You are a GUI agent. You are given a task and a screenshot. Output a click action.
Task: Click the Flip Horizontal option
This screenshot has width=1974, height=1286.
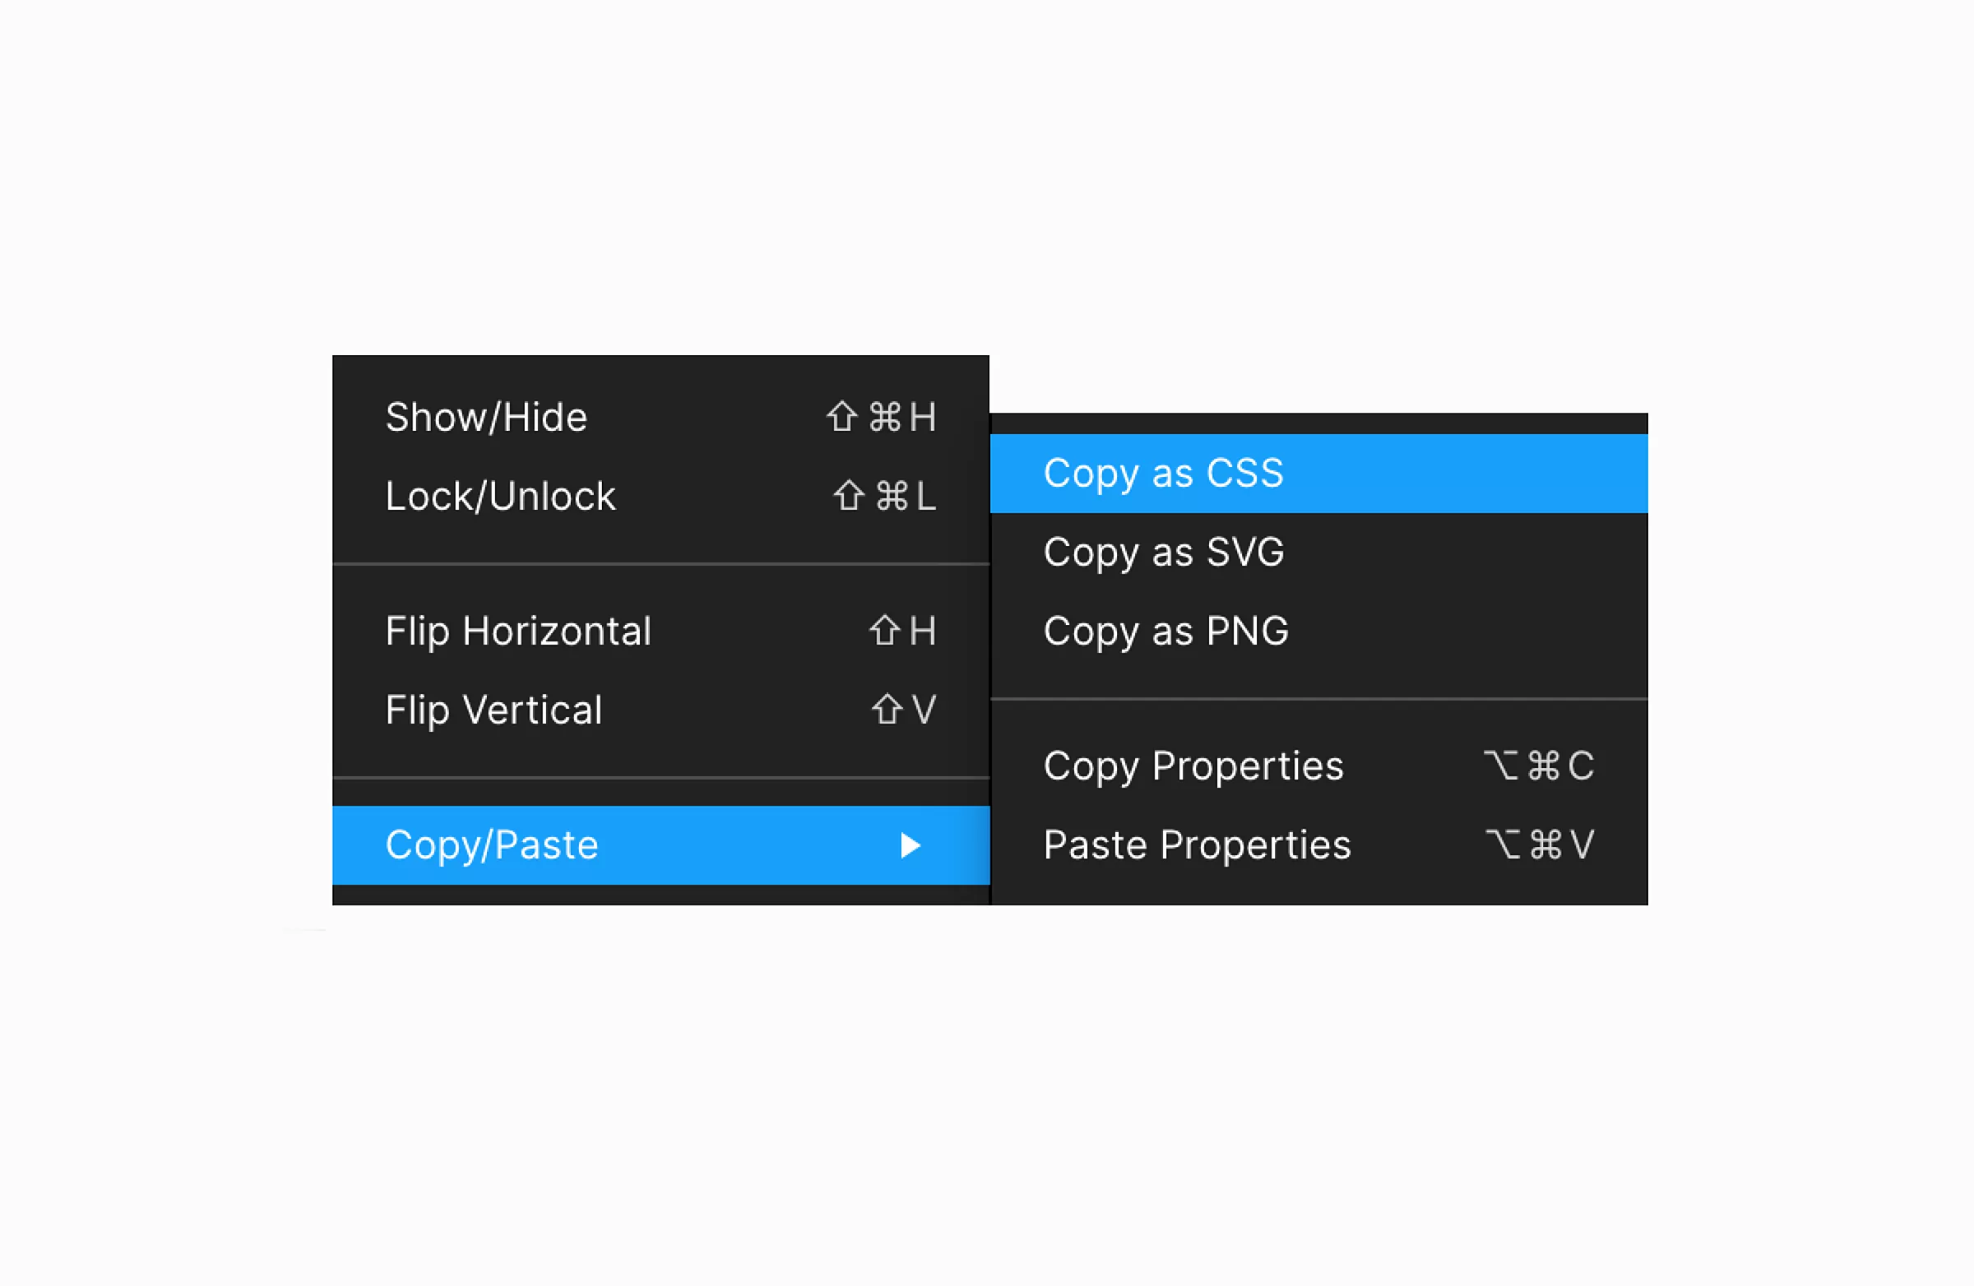click(x=518, y=631)
